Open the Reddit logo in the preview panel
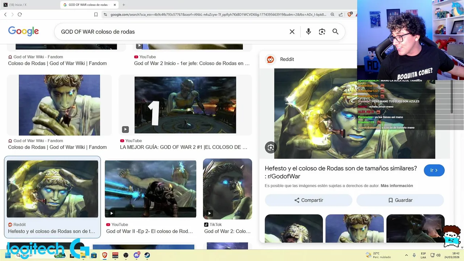This screenshot has height=261, width=464. click(x=270, y=59)
